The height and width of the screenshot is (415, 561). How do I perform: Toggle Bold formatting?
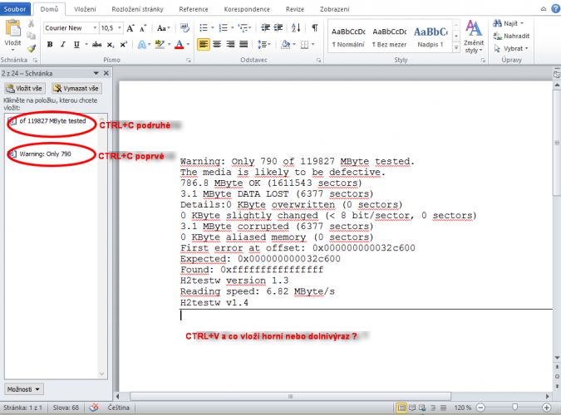click(50, 44)
